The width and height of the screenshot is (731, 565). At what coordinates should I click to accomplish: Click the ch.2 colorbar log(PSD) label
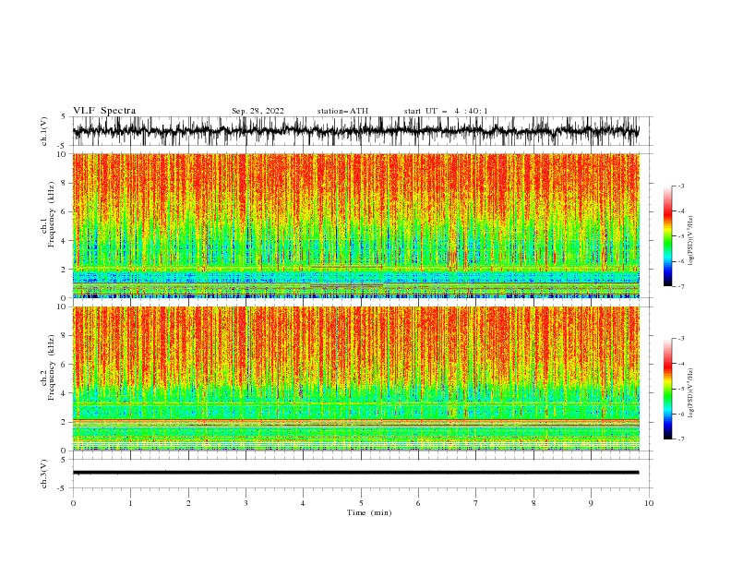[x=690, y=393]
